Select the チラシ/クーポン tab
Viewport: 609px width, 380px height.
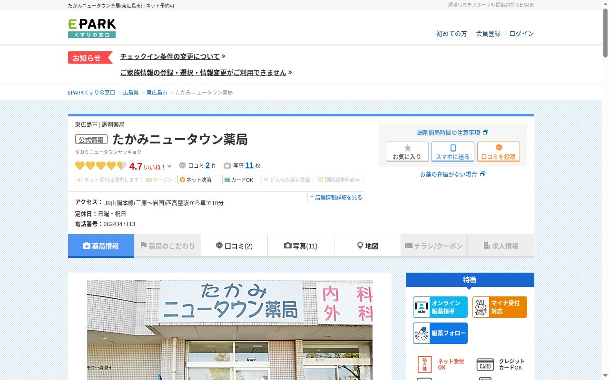434,246
